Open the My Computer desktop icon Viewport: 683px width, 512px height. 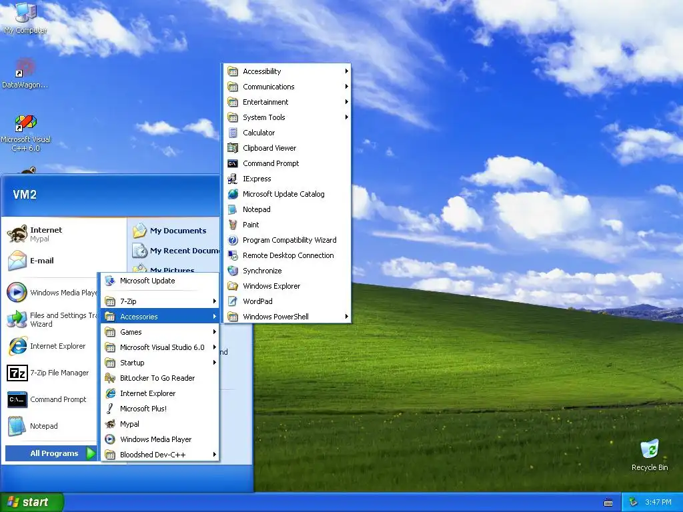click(25, 18)
